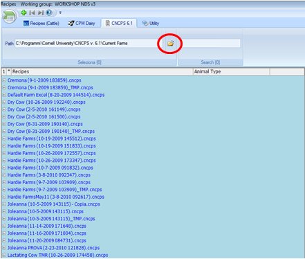Viewport: 305px width, 259px height.
Task: Expand Dry Cow (10-26-2009 192240).cncps row
Action: coord(4,102)
